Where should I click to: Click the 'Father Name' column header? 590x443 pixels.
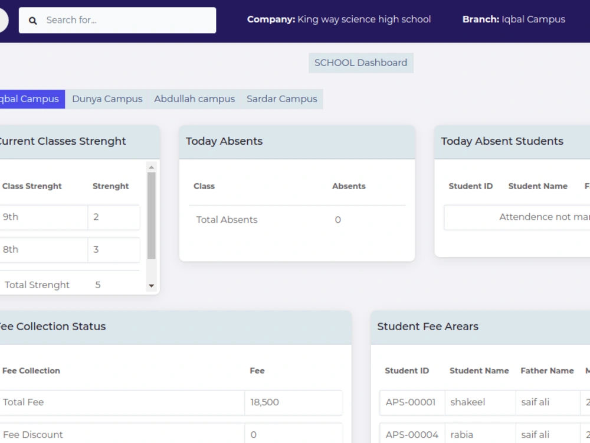(x=547, y=371)
